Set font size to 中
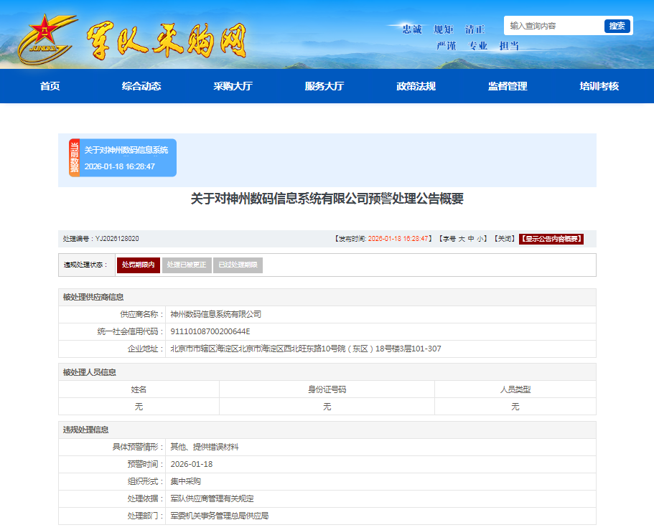Viewport: 654px width, 530px height. pyautogui.click(x=471, y=239)
